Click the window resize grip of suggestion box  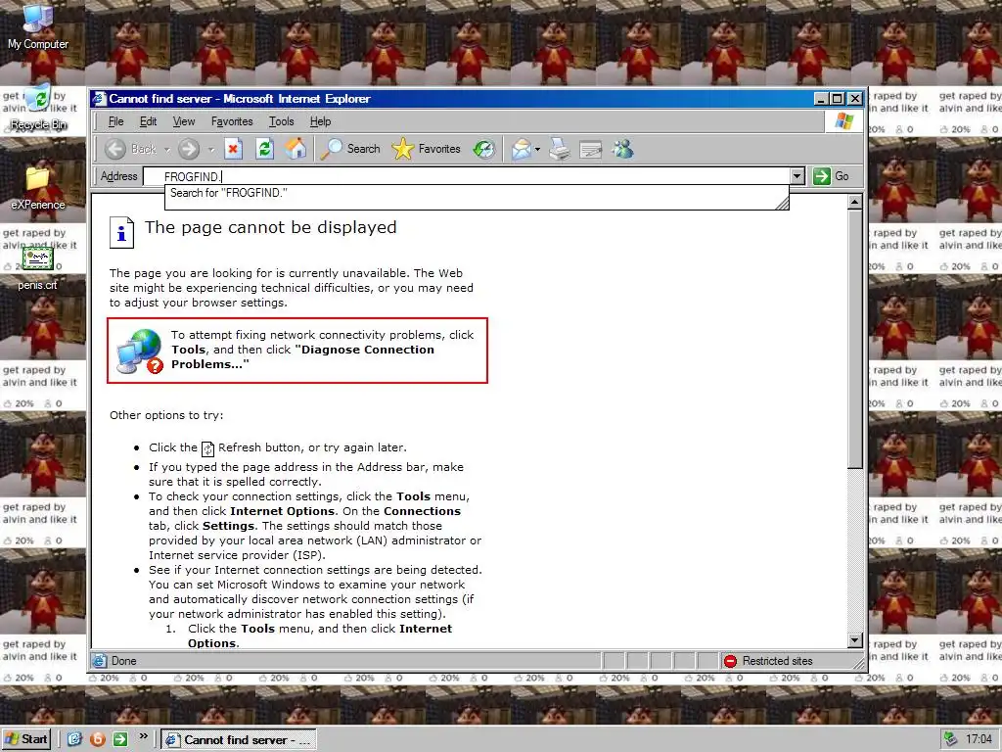point(782,204)
